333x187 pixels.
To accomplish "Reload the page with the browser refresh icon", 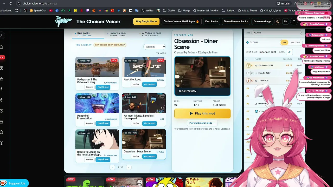I will (x=11, y=3).
